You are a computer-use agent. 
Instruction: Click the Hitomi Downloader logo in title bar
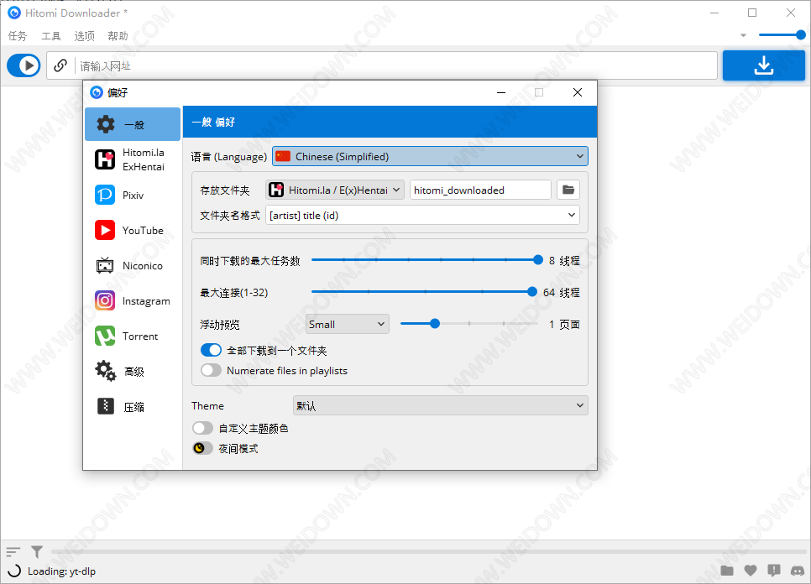(x=14, y=13)
